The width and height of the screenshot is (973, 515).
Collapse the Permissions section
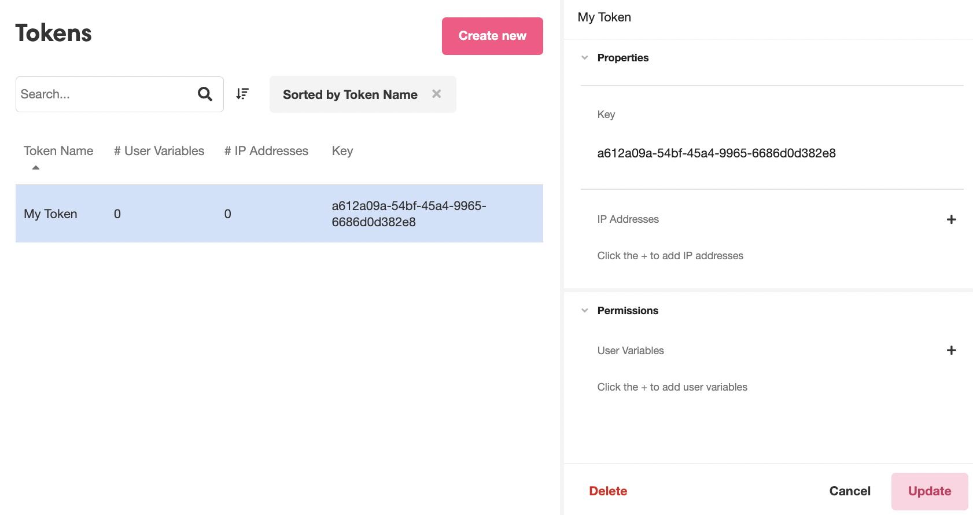(585, 311)
